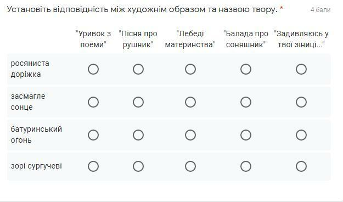The image size is (343, 202).
Task: Mark "Балада про соняшник" for батуринський огонь
Action: click(x=246, y=135)
